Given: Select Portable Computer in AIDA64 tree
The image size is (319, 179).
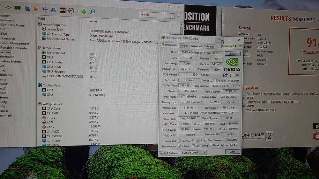Looking at the screenshot, I should 14,48.
